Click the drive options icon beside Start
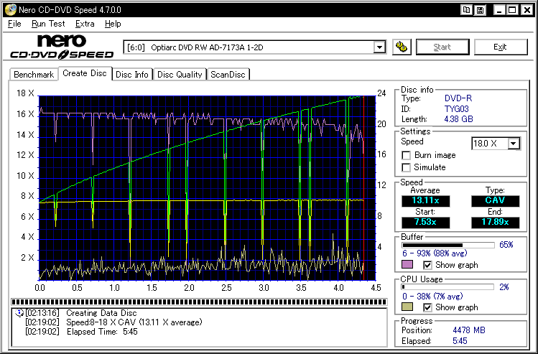The height and width of the screenshot is (354, 538). [x=401, y=47]
